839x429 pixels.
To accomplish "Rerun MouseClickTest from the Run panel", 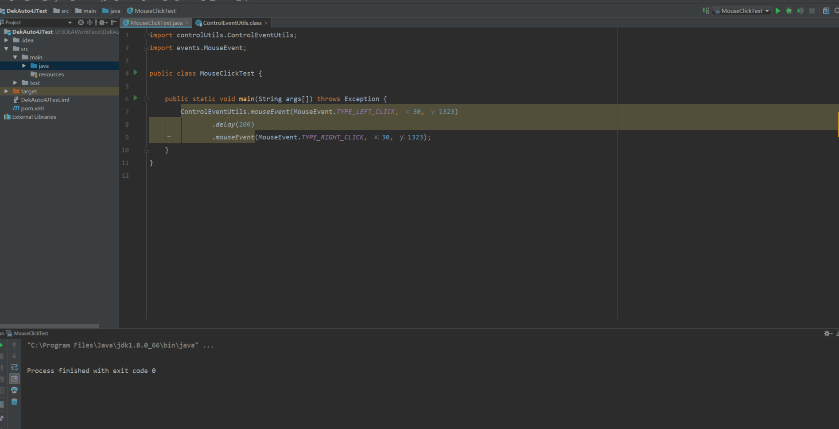I will pos(1,345).
